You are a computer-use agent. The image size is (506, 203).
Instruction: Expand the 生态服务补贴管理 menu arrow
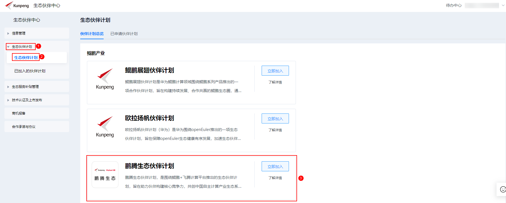coord(8,87)
